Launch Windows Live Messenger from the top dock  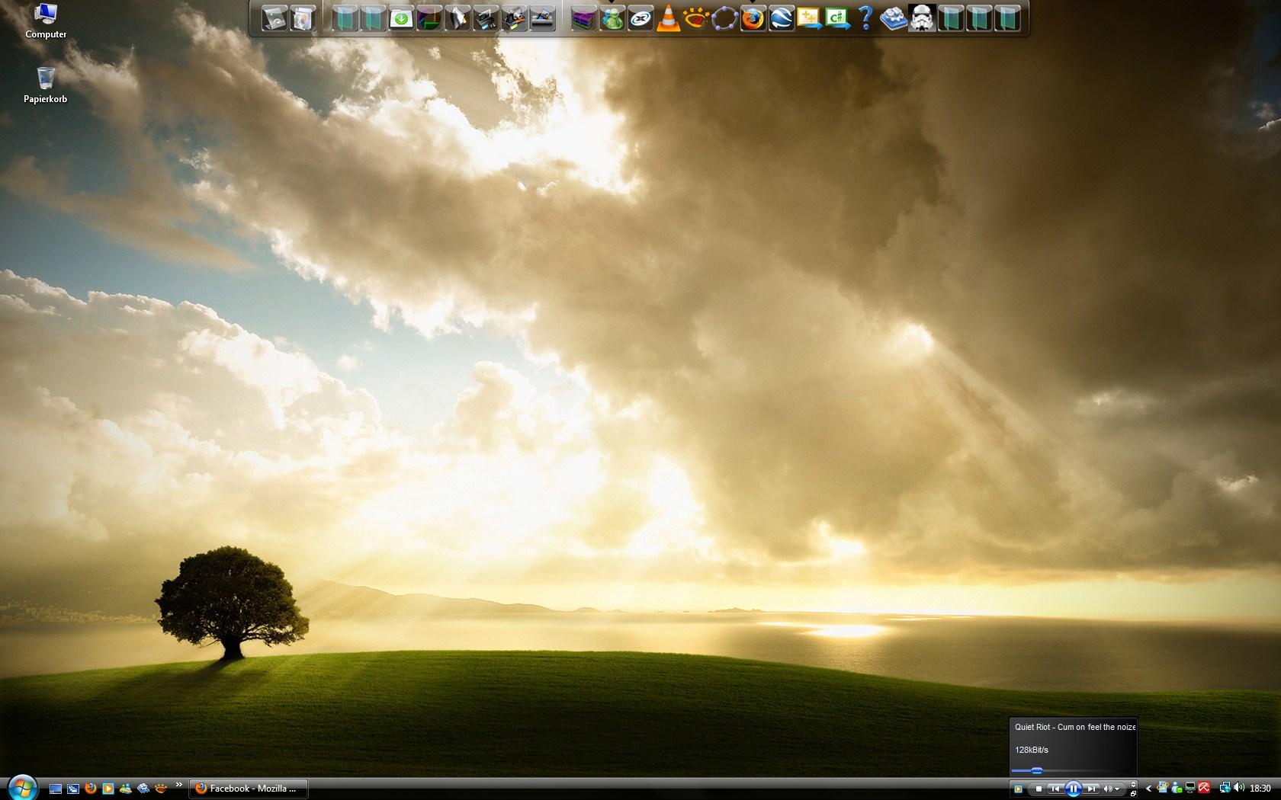[612, 18]
